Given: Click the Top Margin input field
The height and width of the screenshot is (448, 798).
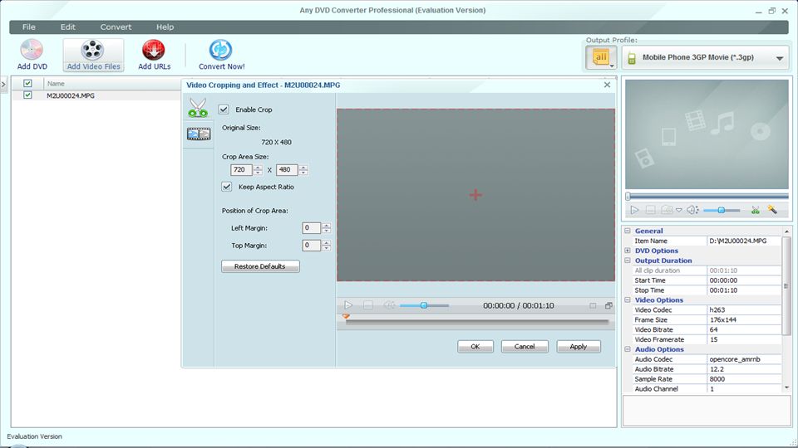Looking at the screenshot, I should (311, 246).
